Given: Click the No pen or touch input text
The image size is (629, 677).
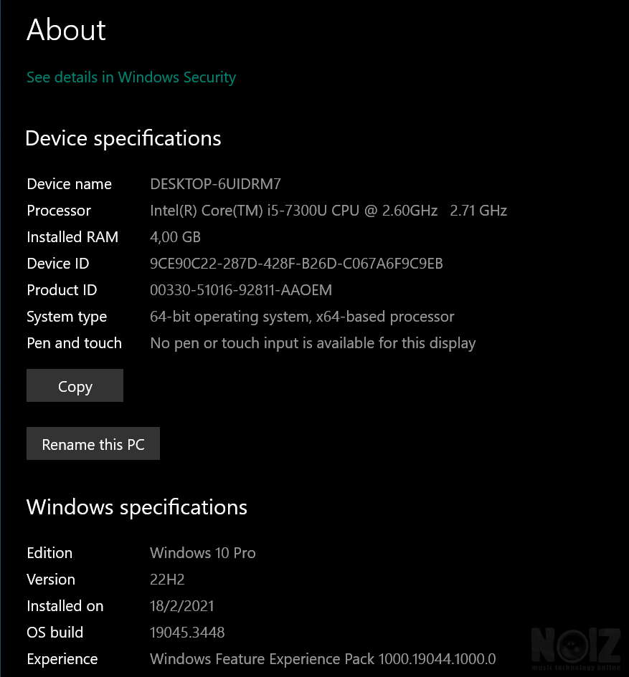Looking at the screenshot, I should coord(313,343).
